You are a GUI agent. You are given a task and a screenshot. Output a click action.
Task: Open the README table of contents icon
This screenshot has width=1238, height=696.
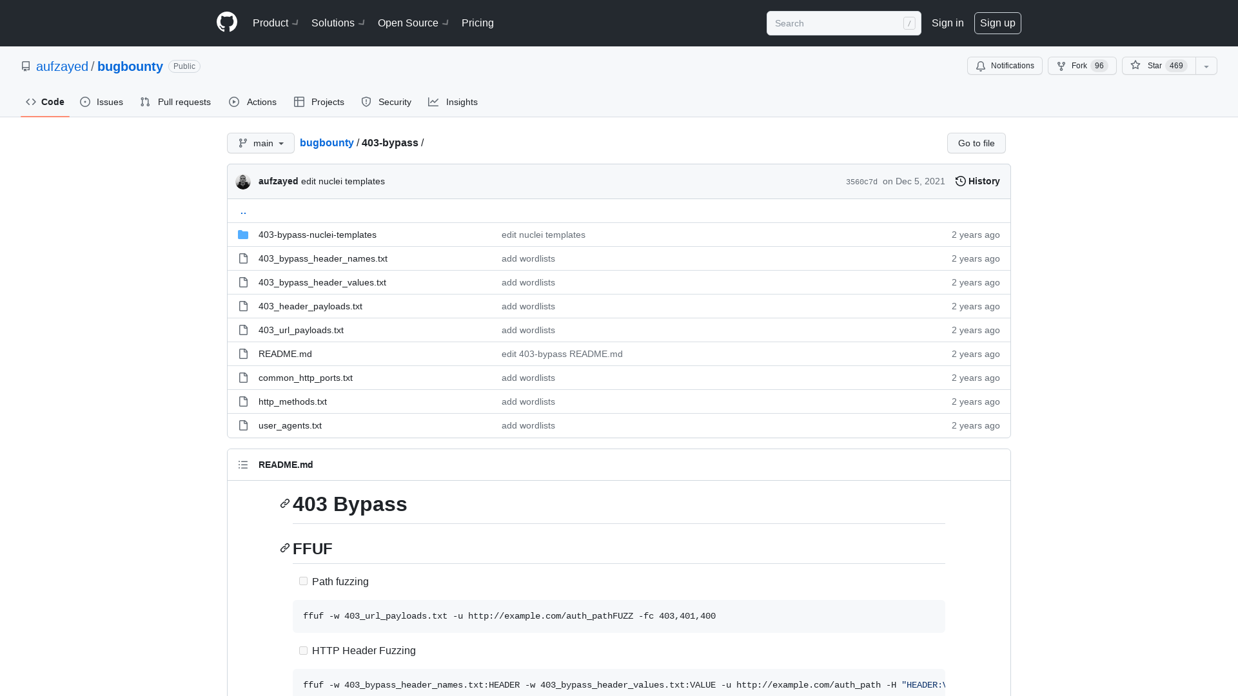(x=243, y=465)
